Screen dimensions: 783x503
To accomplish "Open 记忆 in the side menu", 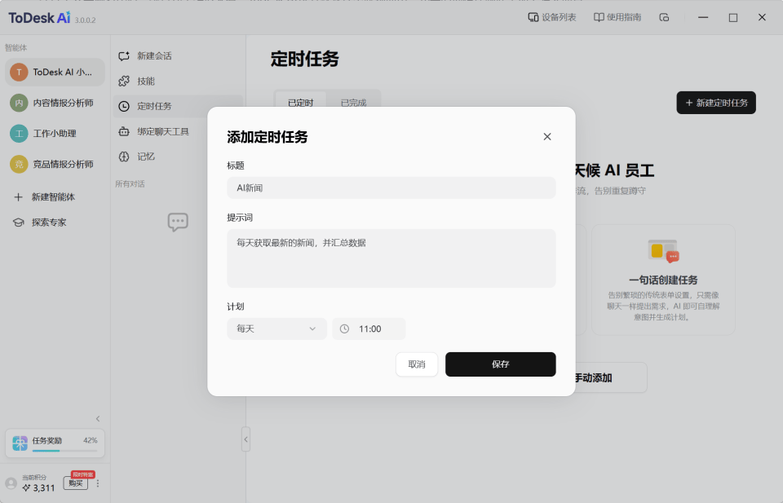I will tap(178, 157).
